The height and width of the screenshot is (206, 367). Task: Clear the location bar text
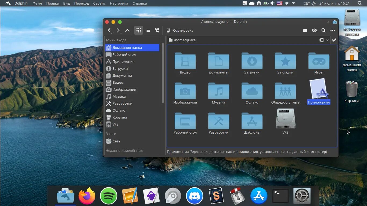pyautogui.click(x=321, y=40)
